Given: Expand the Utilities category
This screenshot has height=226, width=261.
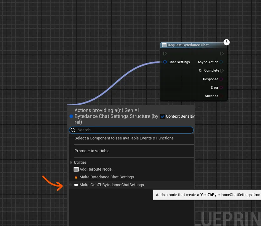Looking at the screenshot, I should pyautogui.click(x=71, y=162).
